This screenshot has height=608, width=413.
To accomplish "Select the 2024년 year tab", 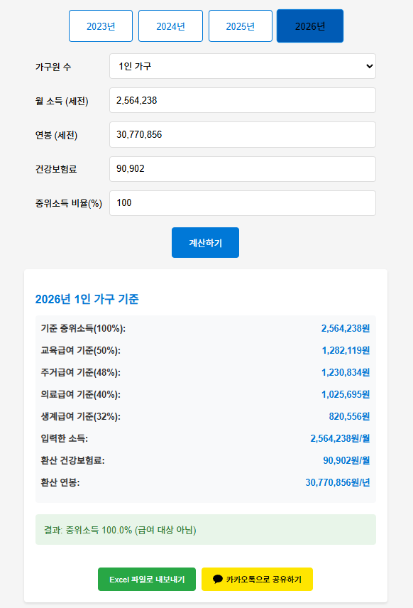I will (x=170, y=26).
